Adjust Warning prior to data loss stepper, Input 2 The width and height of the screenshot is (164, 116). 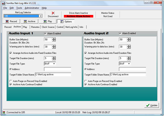(129, 47)
